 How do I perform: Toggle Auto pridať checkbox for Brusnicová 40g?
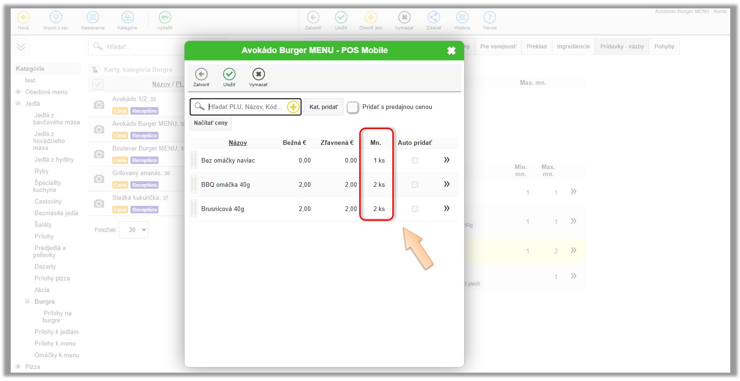415,209
